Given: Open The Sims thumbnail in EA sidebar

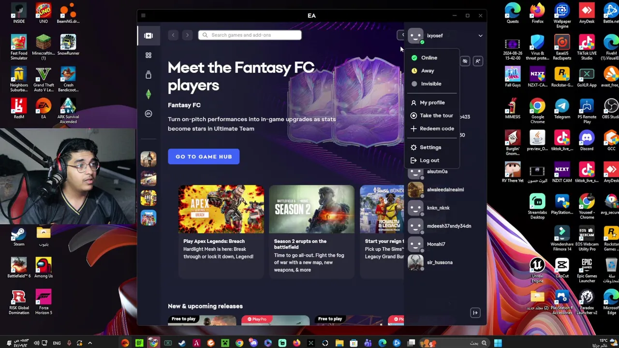Looking at the screenshot, I should point(148,217).
